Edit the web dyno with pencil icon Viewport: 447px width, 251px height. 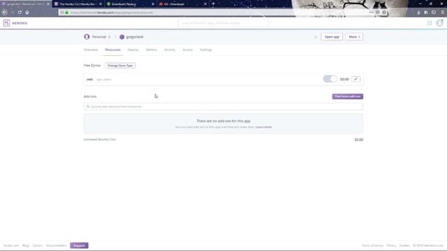click(356, 79)
